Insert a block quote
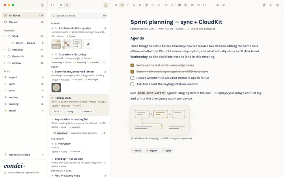Viewport: 284px width, 177px height. click(x=192, y=5)
